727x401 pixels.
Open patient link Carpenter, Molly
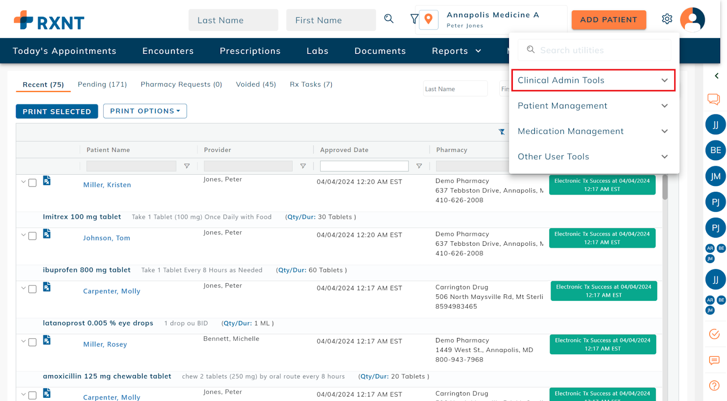click(x=111, y=291)
